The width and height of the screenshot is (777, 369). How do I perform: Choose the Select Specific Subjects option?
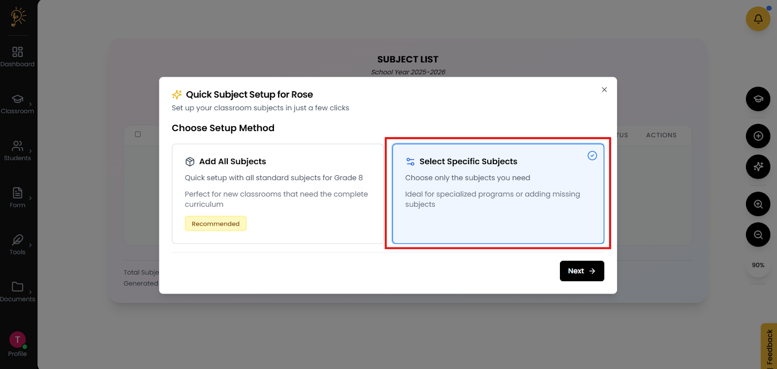coord(498,193)
